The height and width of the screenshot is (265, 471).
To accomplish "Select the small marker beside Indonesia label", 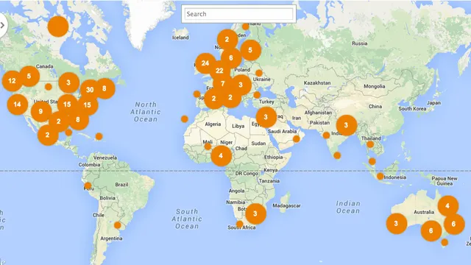I will tap(380, 177).
